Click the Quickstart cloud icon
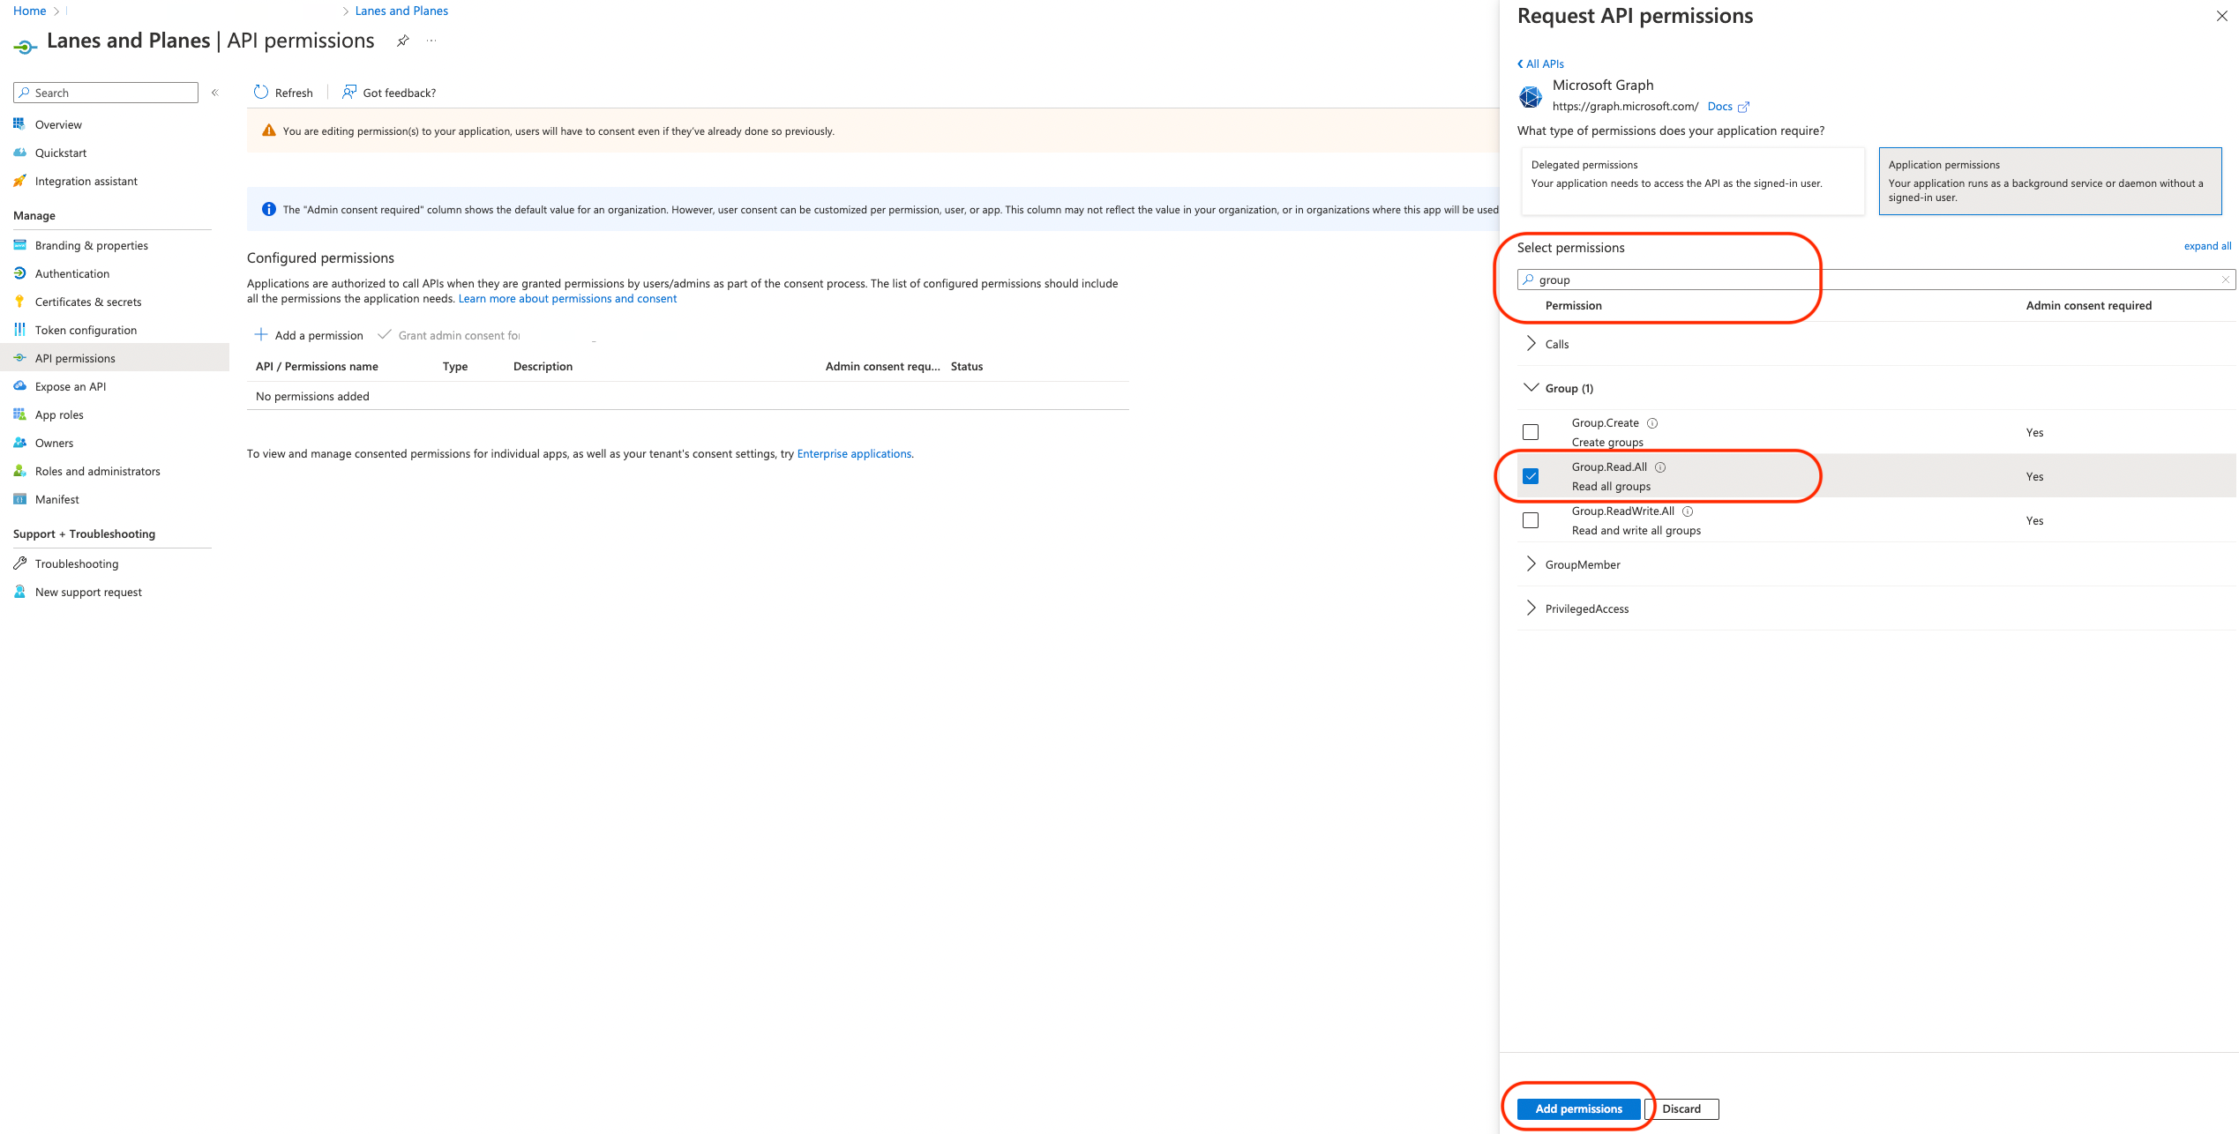This screenshot has width=2239, height=1134. coord(19,153)
